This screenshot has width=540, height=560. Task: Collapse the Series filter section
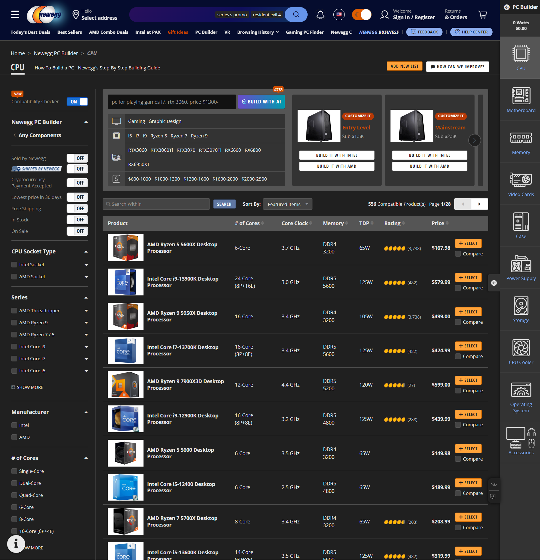[x=86, y=297]
